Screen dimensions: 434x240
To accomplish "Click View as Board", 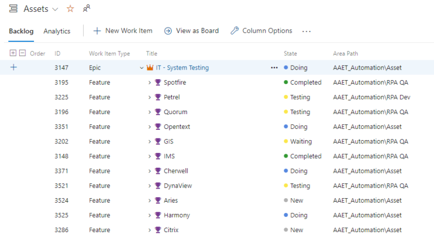I will coord(192,31).
